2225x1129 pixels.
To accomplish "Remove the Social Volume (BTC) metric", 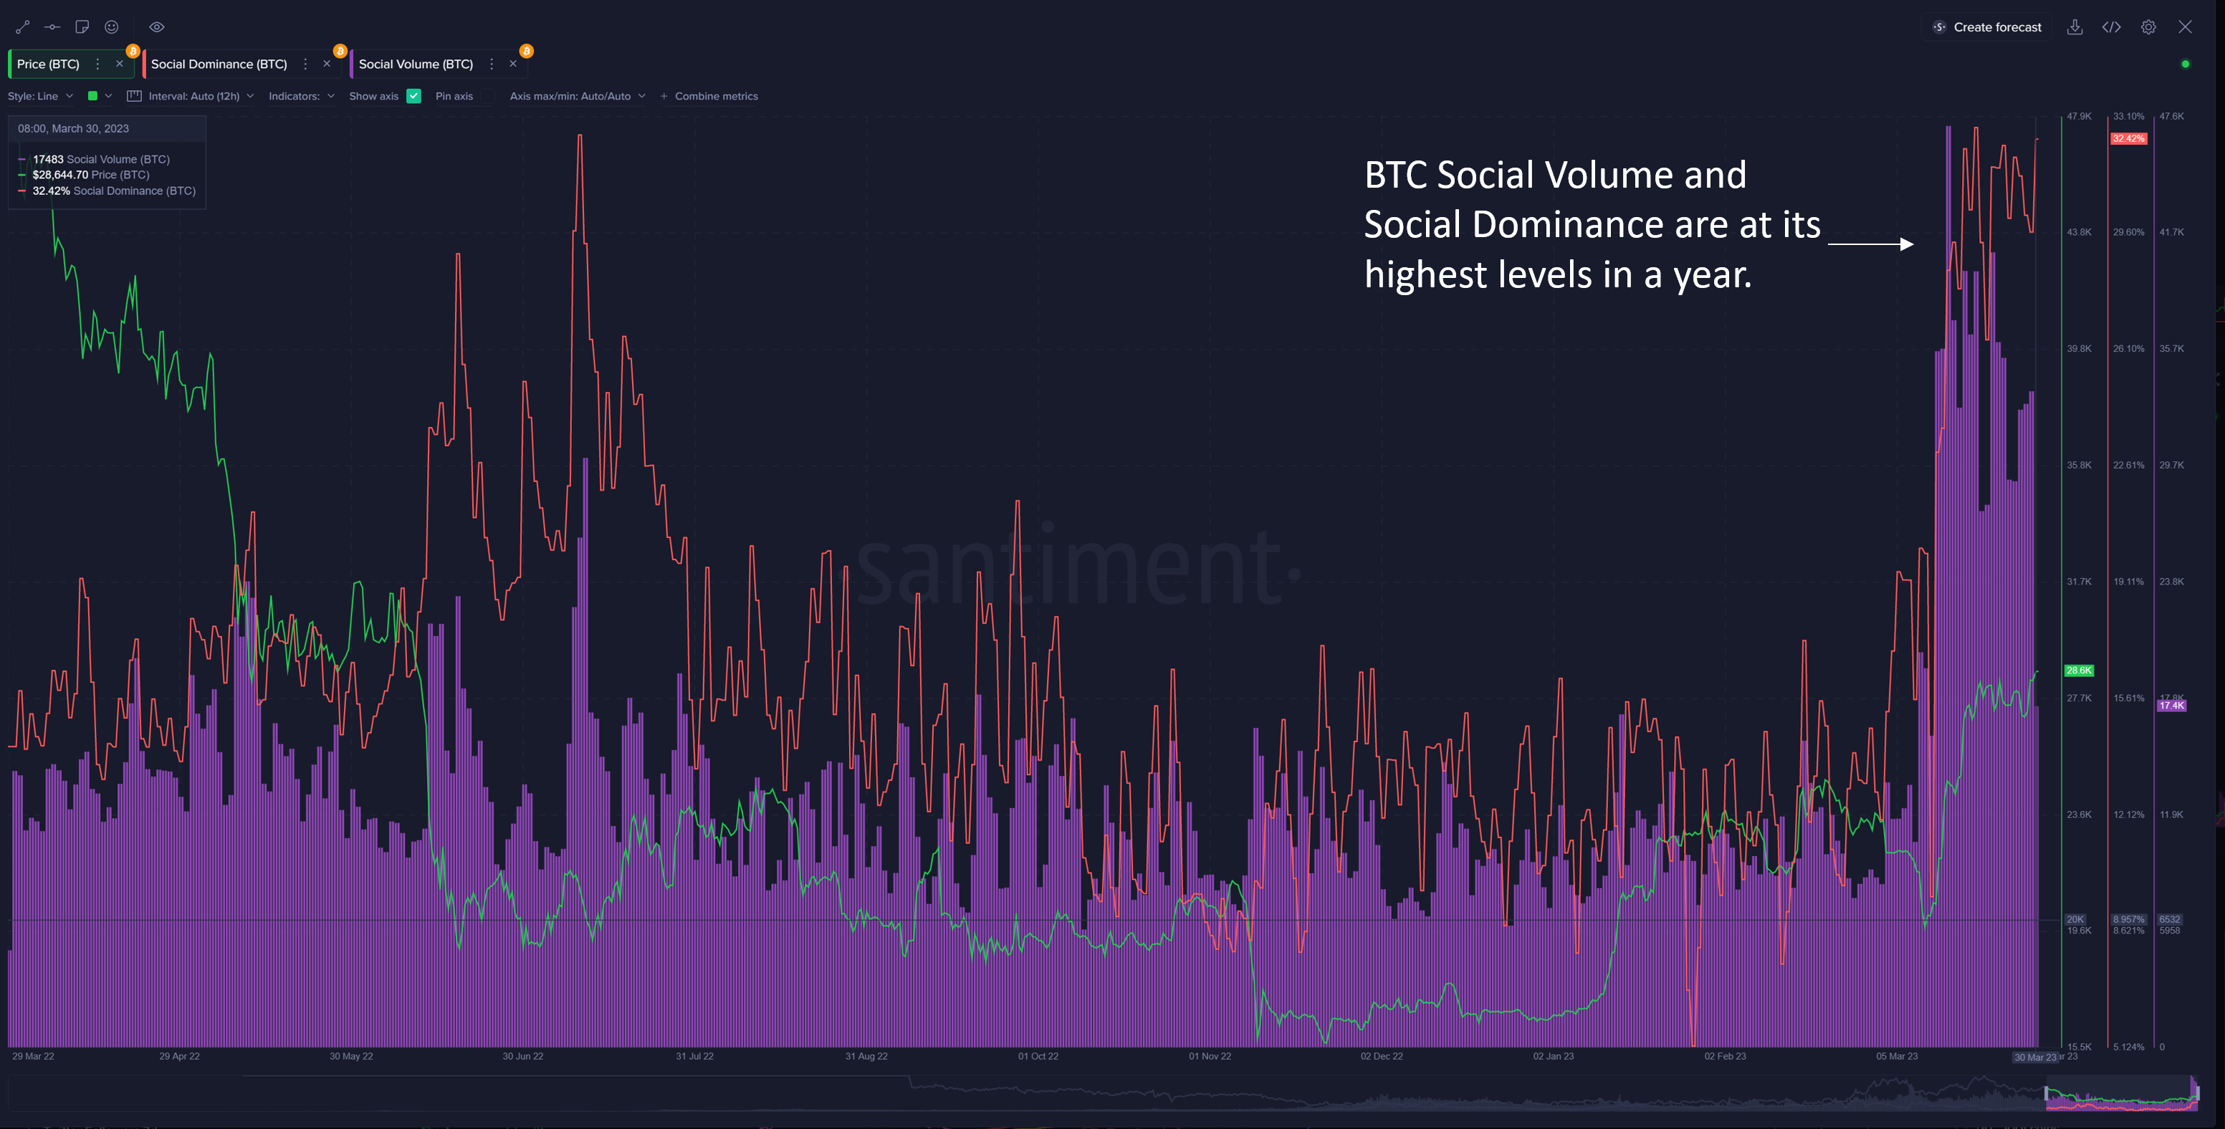I will 513,64.
